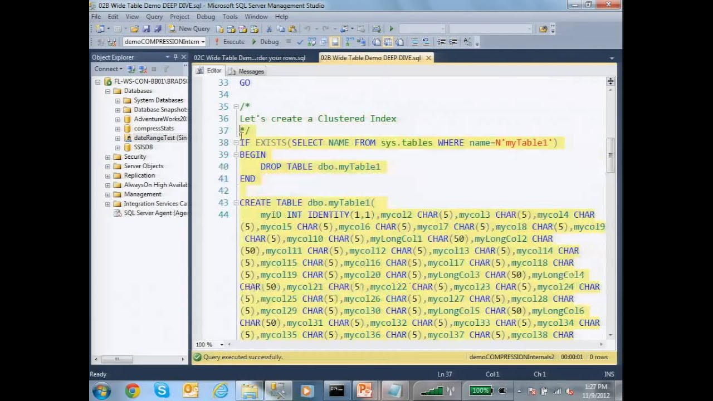
Task: Click the Parse checkmark icon
Action: pyautogui.click(x=300, y=42)
